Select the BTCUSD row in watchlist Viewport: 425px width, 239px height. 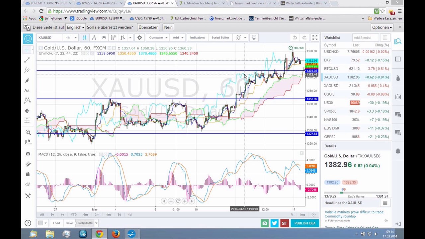point(356,69)
